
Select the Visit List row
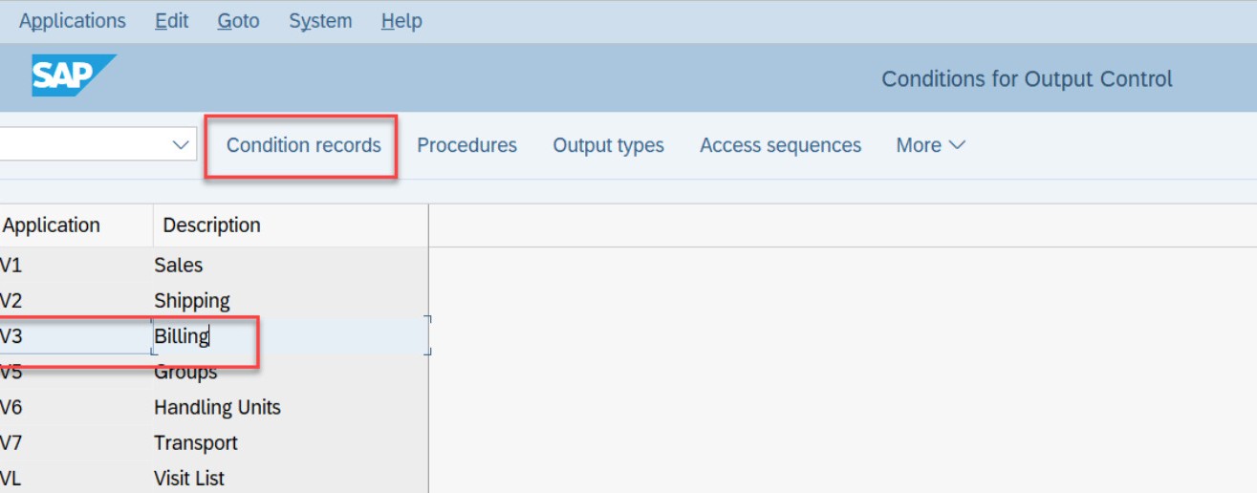214,478
